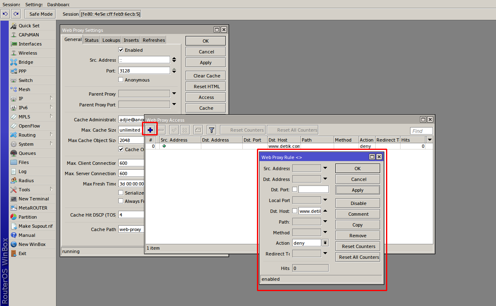The width and height of the screenshot is (496, 306).
Task: Expand Redirect To field in Web Proxy Rule
Action: (x=325, y=253)
